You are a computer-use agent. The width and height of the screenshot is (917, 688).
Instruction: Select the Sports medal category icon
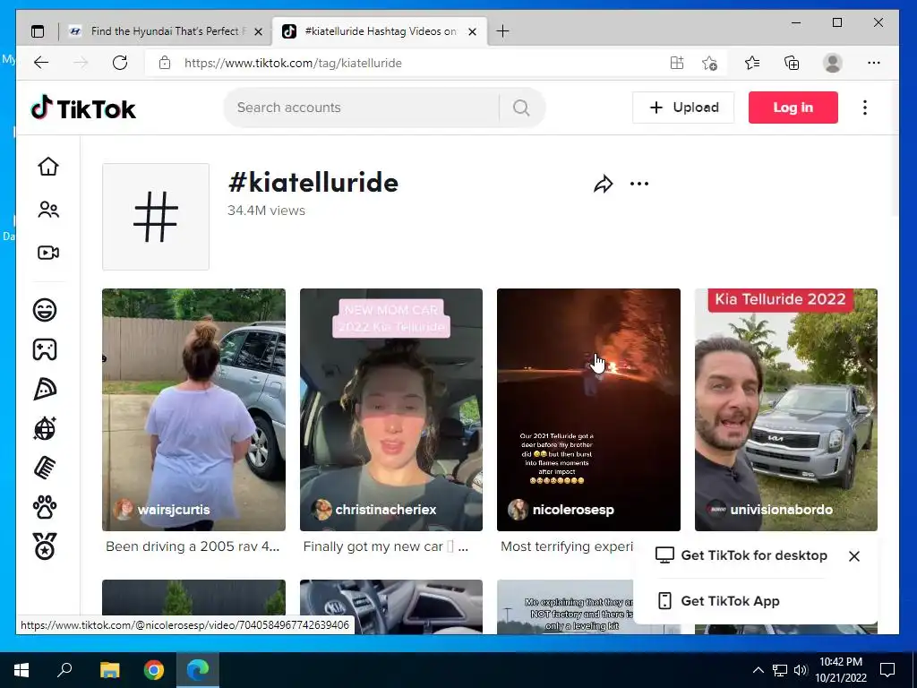click(x=45, y=546)
